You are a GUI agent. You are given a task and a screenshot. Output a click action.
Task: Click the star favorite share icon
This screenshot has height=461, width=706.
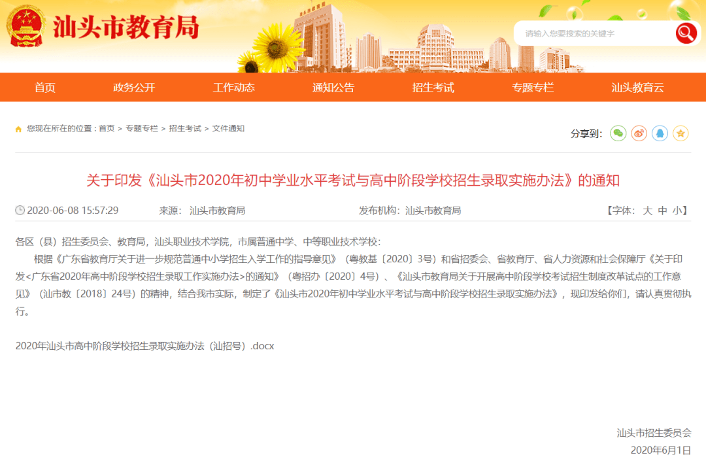click(x=680, y=132)
